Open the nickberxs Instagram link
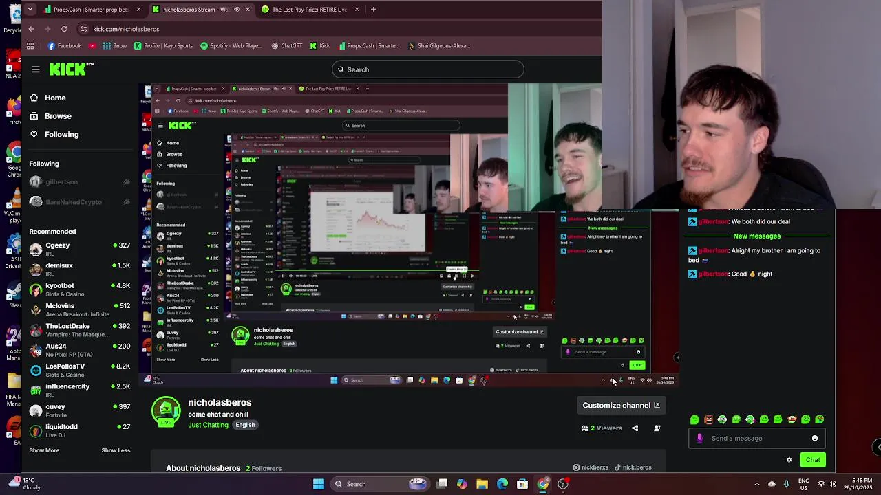Viewport: 881px width, 495px height. pyautogui.click(x=591, y=467)
